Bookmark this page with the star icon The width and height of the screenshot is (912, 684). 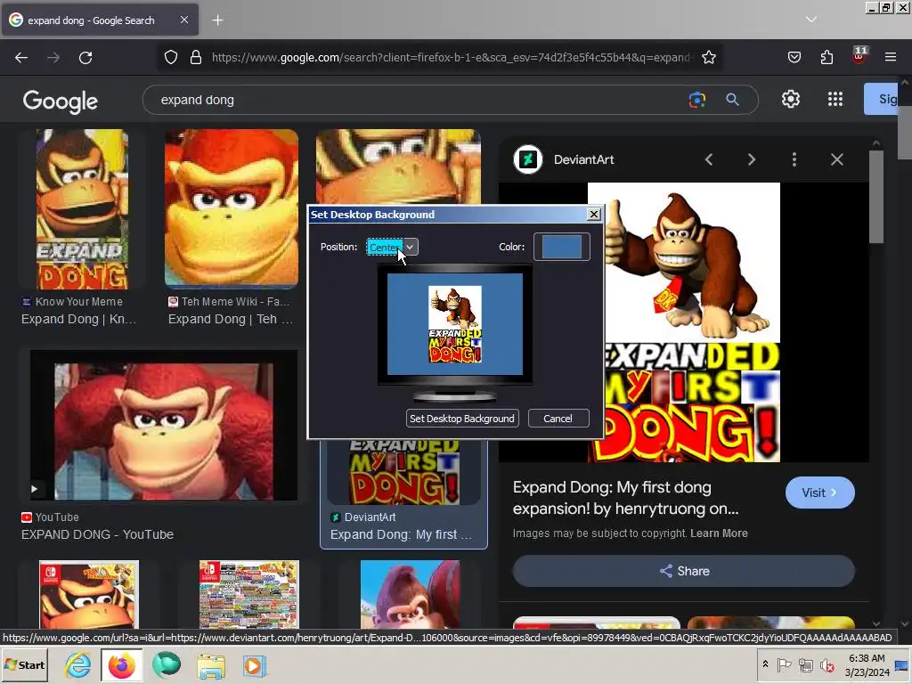(x=708, y=58)
